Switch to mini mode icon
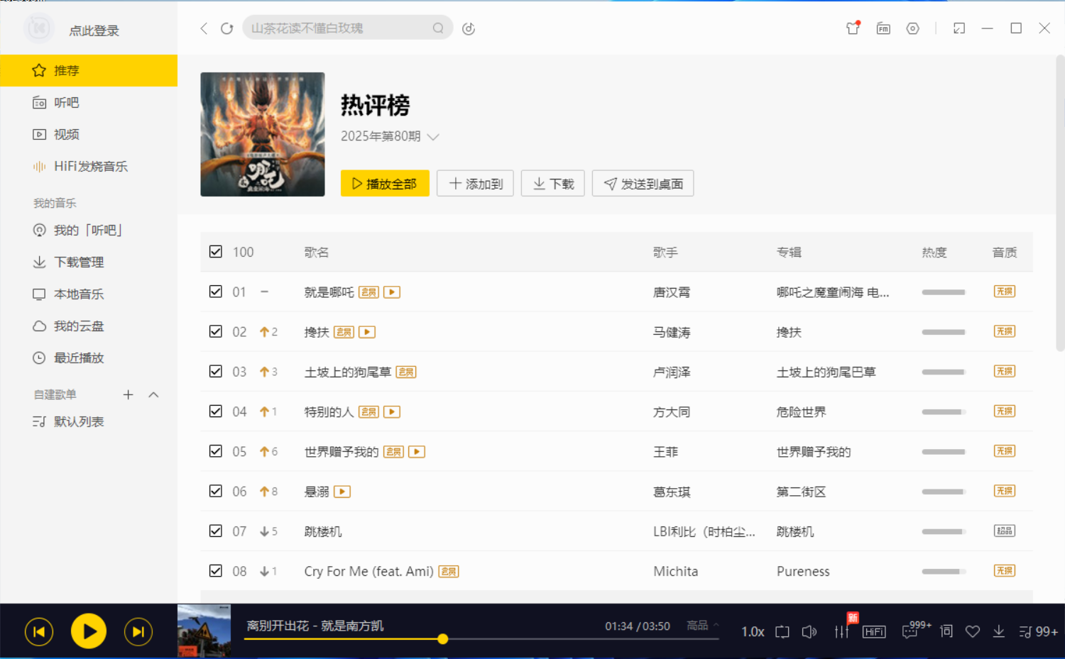The height and width of the screenshot is (659, 1065). click(959, 28)
